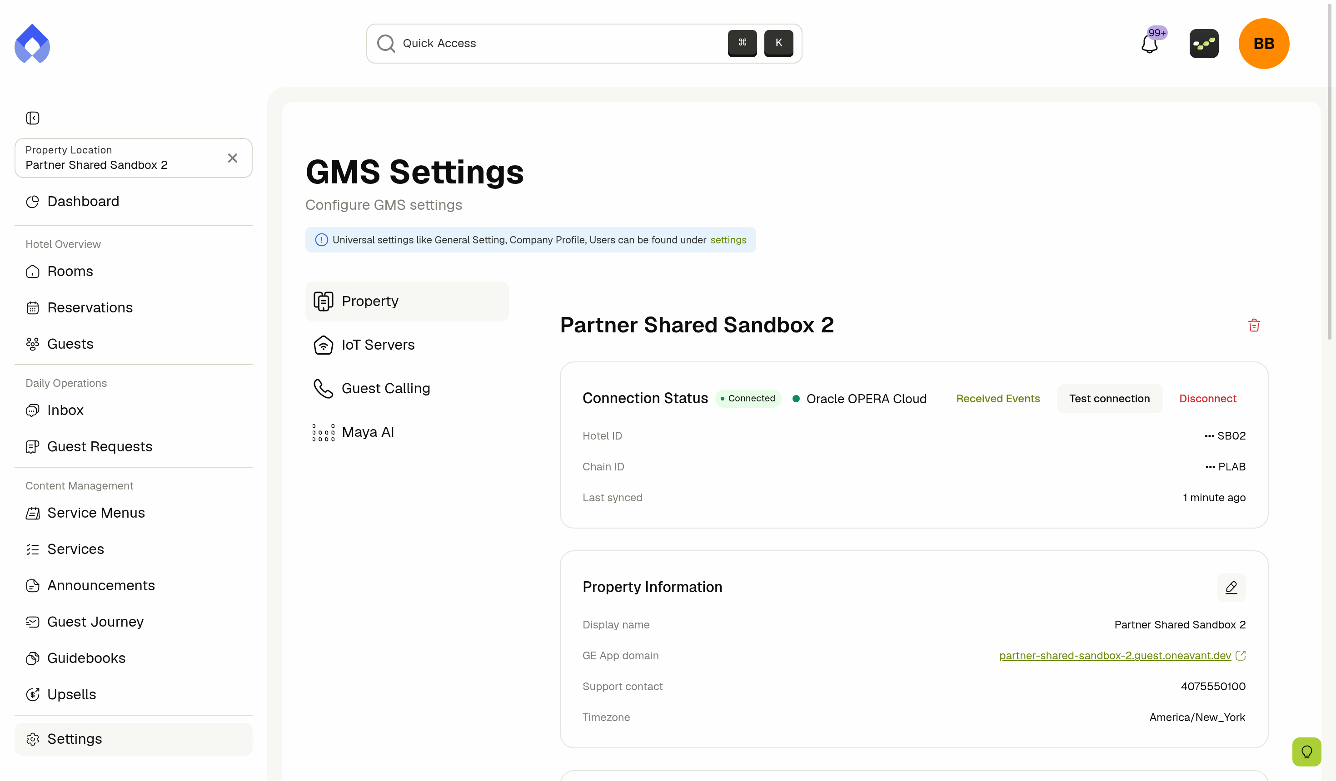Click the Test connection button
Screen dimensions: 1336x781
[1109, 399]
